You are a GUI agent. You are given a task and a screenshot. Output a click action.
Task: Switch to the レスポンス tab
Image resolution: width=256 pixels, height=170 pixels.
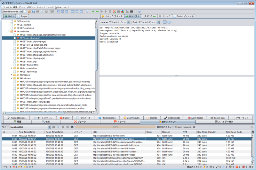[x=149, y=16]
